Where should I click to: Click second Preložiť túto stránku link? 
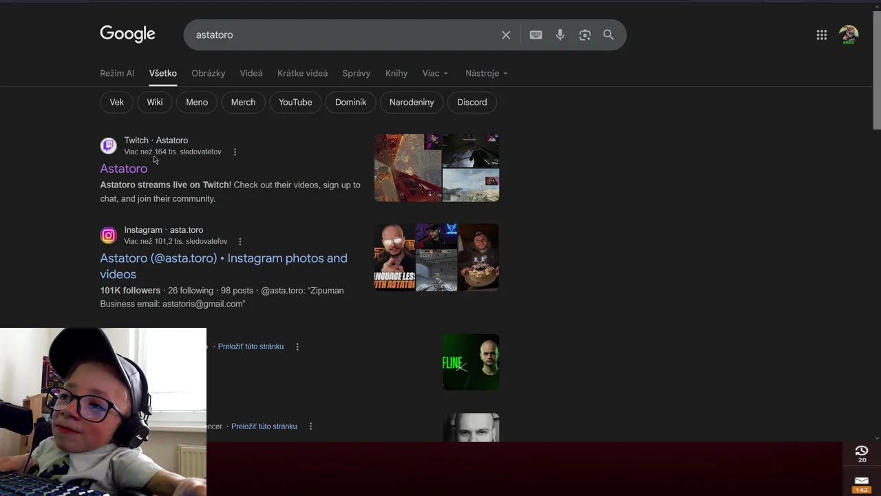(264, 426)
